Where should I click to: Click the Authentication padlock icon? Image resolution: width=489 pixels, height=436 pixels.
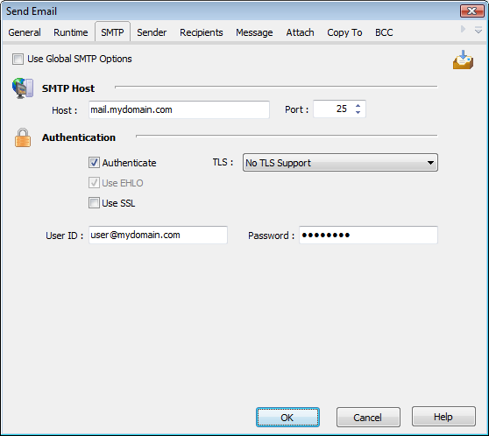[23, 137]
